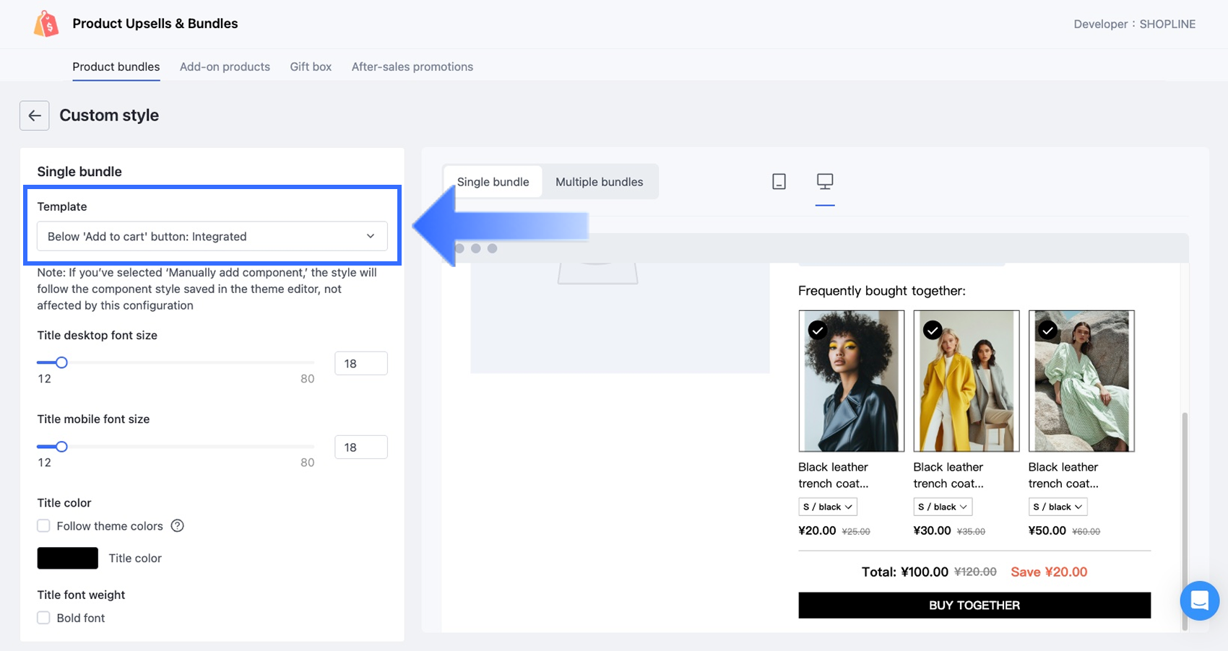Click the Title color help question icon
Image resolution: width=1228 pixels, height=651 pixels.
[x=178, y=526]
